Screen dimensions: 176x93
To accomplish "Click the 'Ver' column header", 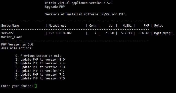I will click(x=111, y=26).
